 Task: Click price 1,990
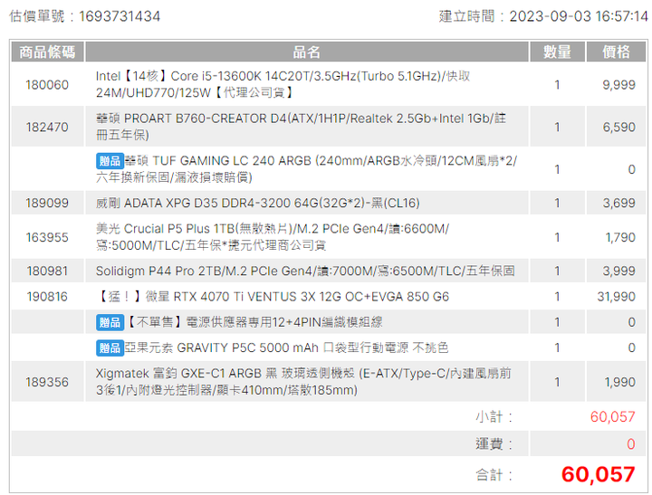[x=620, y=383]
